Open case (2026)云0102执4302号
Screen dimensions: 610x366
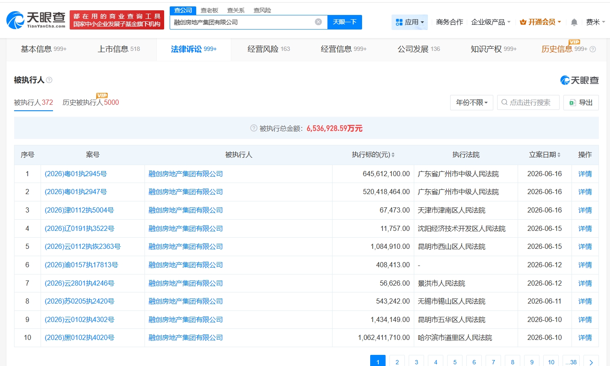(80, 320)
